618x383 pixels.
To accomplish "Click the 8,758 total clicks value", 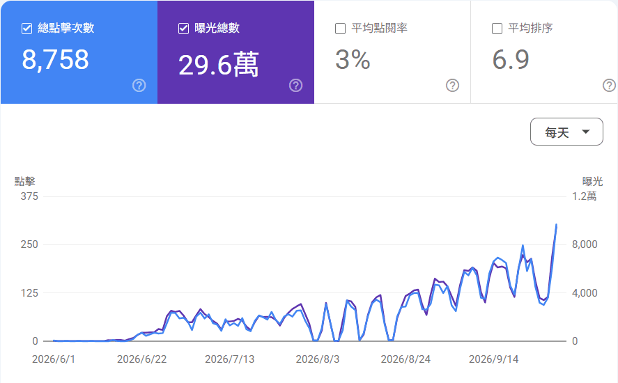I will [55, 60].
